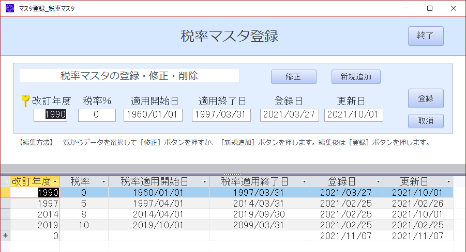Viewport: 466px width, 252px height.
Task: Open the 登録日 column filter dropdown
Action: click(378, 181)
